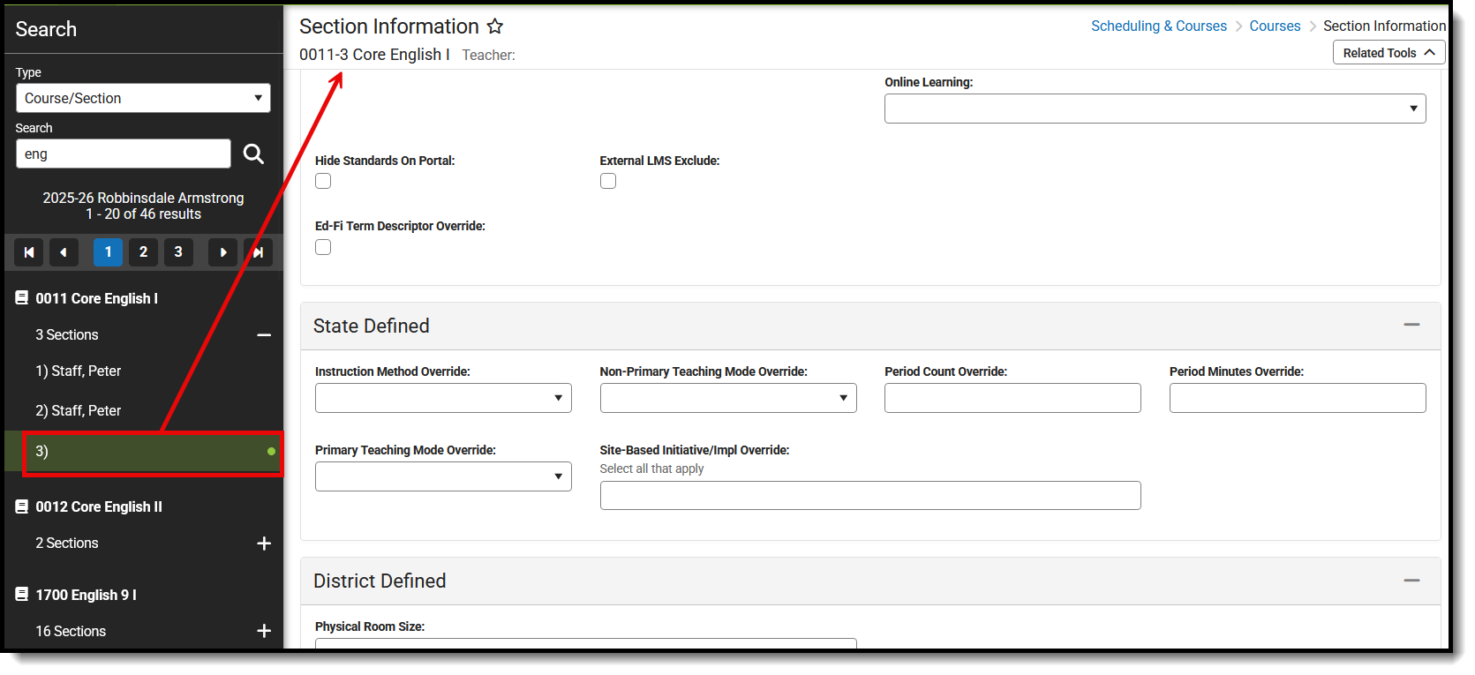
Task: Click the search magnifier icon
Action: pos(253,154)
